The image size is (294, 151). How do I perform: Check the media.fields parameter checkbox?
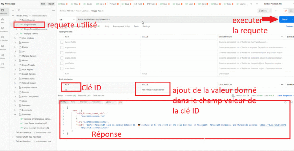61,53
